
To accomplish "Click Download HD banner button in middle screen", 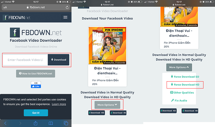I will coord(96,113).
